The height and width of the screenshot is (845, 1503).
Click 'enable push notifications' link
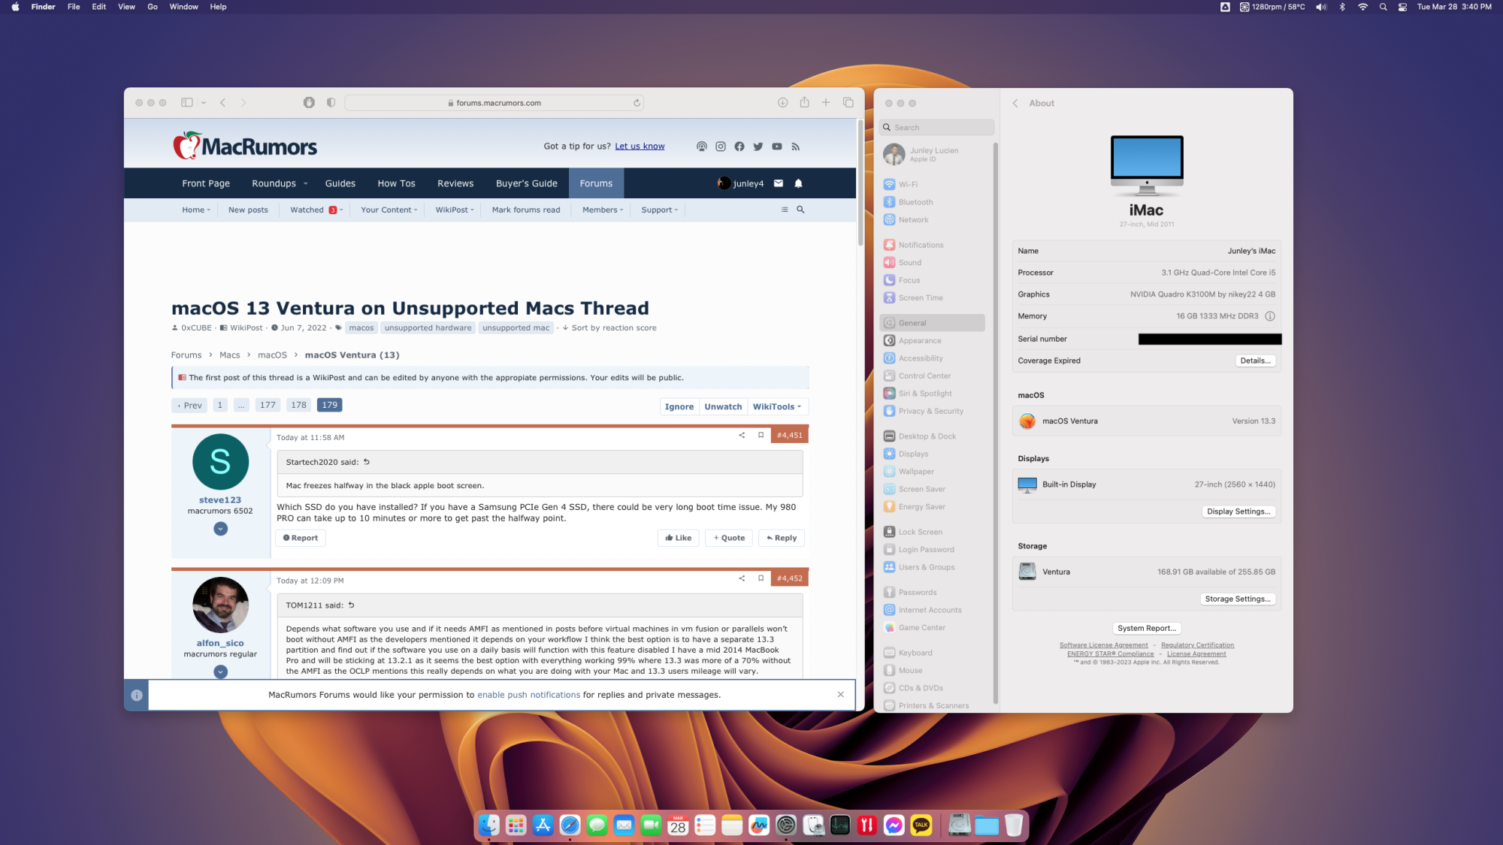pos(528,695)
